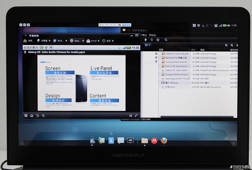
Task: Eject the second device in file manager sidebar
Action: tap(156, 57)
